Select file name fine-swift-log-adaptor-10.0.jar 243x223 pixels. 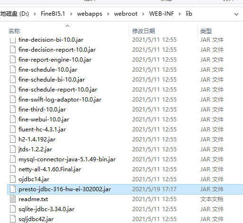coord(60,100)
